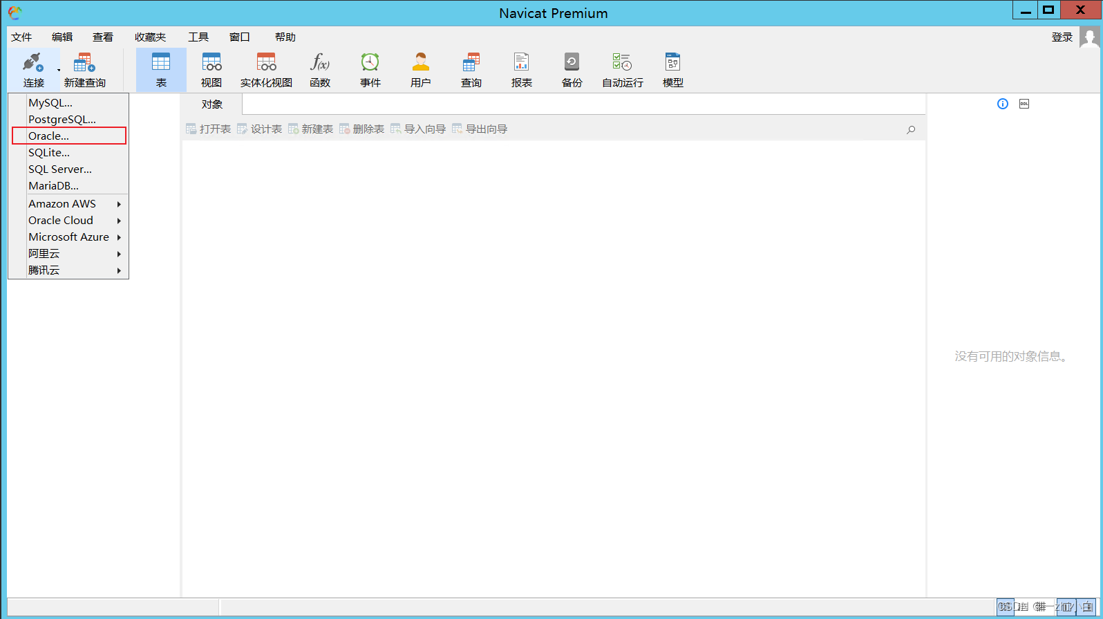Expand the 腾讯云 submenu
This screenshot has width=1103, height=619.
pos(69,270)
